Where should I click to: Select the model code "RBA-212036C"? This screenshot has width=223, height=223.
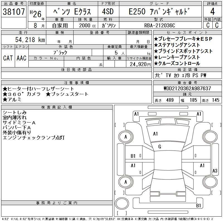tap(159, 25)
